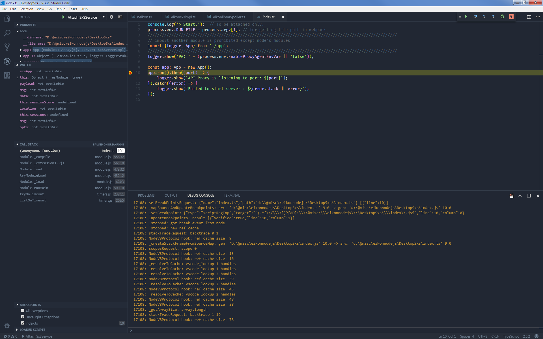Open the debug launch configurations gear icon

click(x=111, y=17)
